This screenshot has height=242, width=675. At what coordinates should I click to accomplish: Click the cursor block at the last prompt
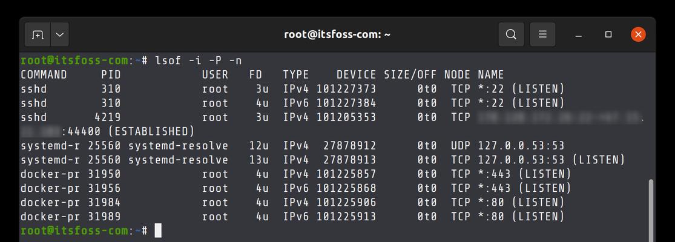pos(158,231)
